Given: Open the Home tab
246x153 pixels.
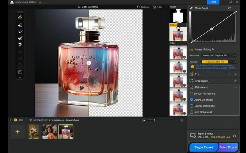Looking at the screenshot, I should point(213,2).
